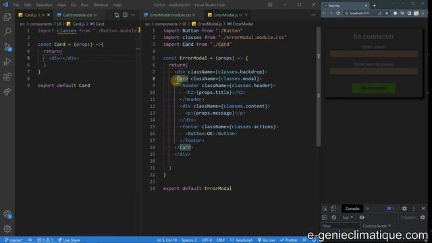Open the Edit menu

(x=28, y=5)
